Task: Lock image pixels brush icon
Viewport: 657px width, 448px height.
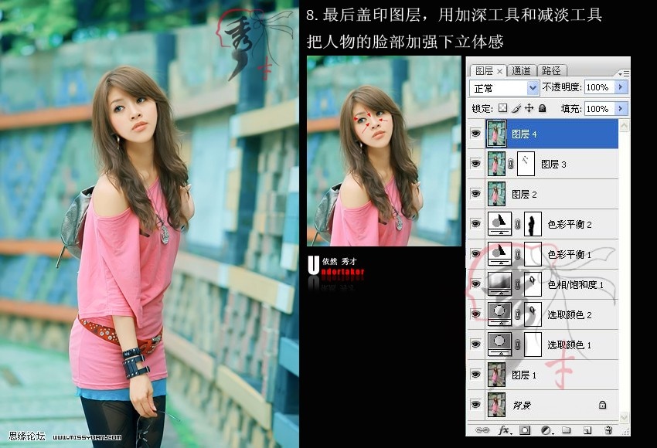Action: click(x=516, y=108)
